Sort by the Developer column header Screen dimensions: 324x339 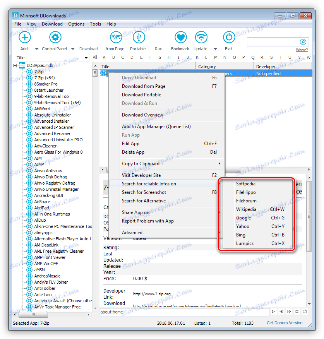tap(283, 67)
